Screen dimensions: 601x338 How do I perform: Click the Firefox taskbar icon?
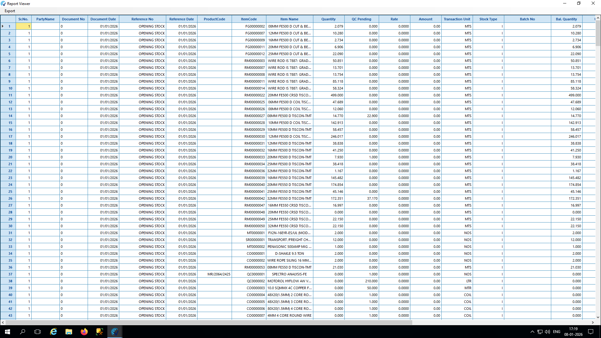point(84,332)
